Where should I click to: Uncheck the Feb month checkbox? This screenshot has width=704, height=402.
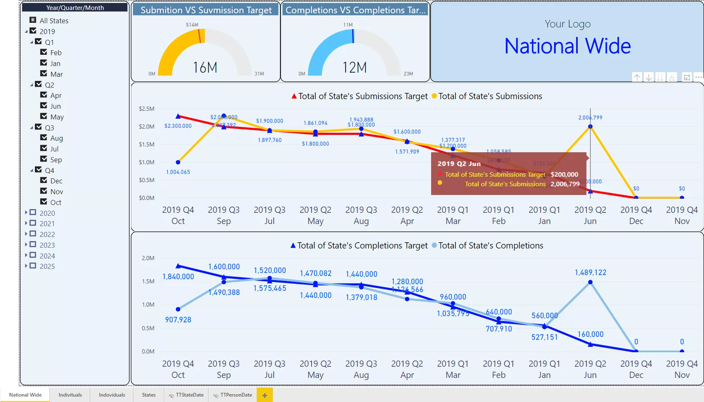pos(44,52)
